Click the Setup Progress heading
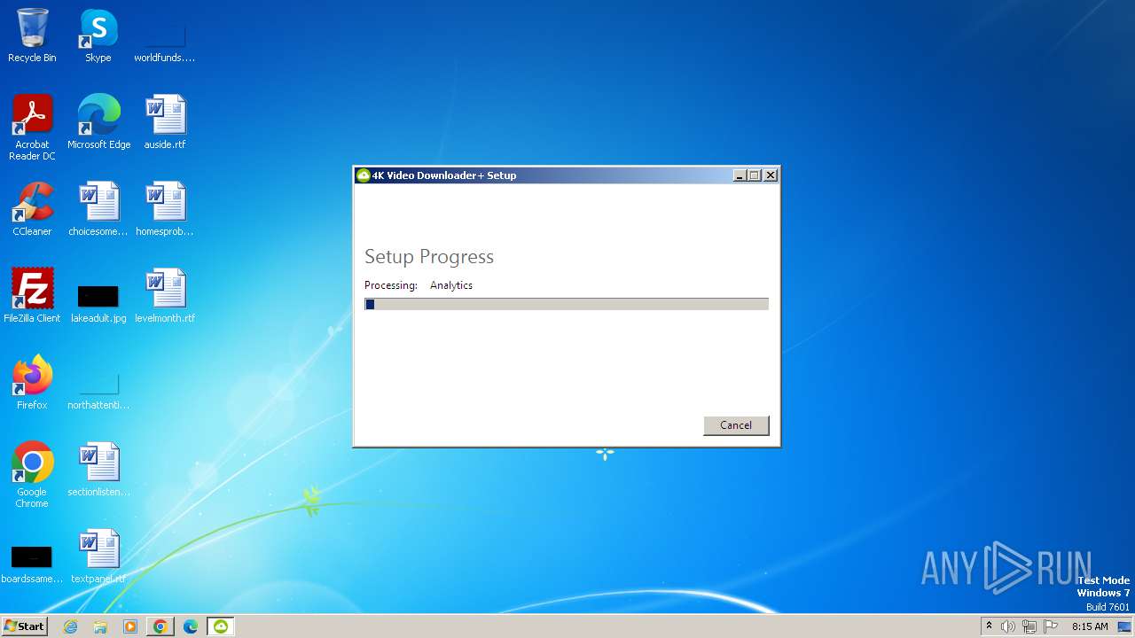Image resolution: width=1135 pixels, height=638 pixels. [429, 257]
